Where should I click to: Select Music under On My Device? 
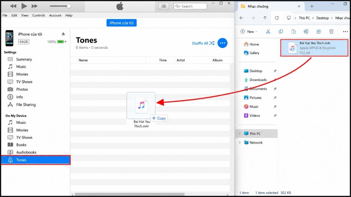pos(21,123)
